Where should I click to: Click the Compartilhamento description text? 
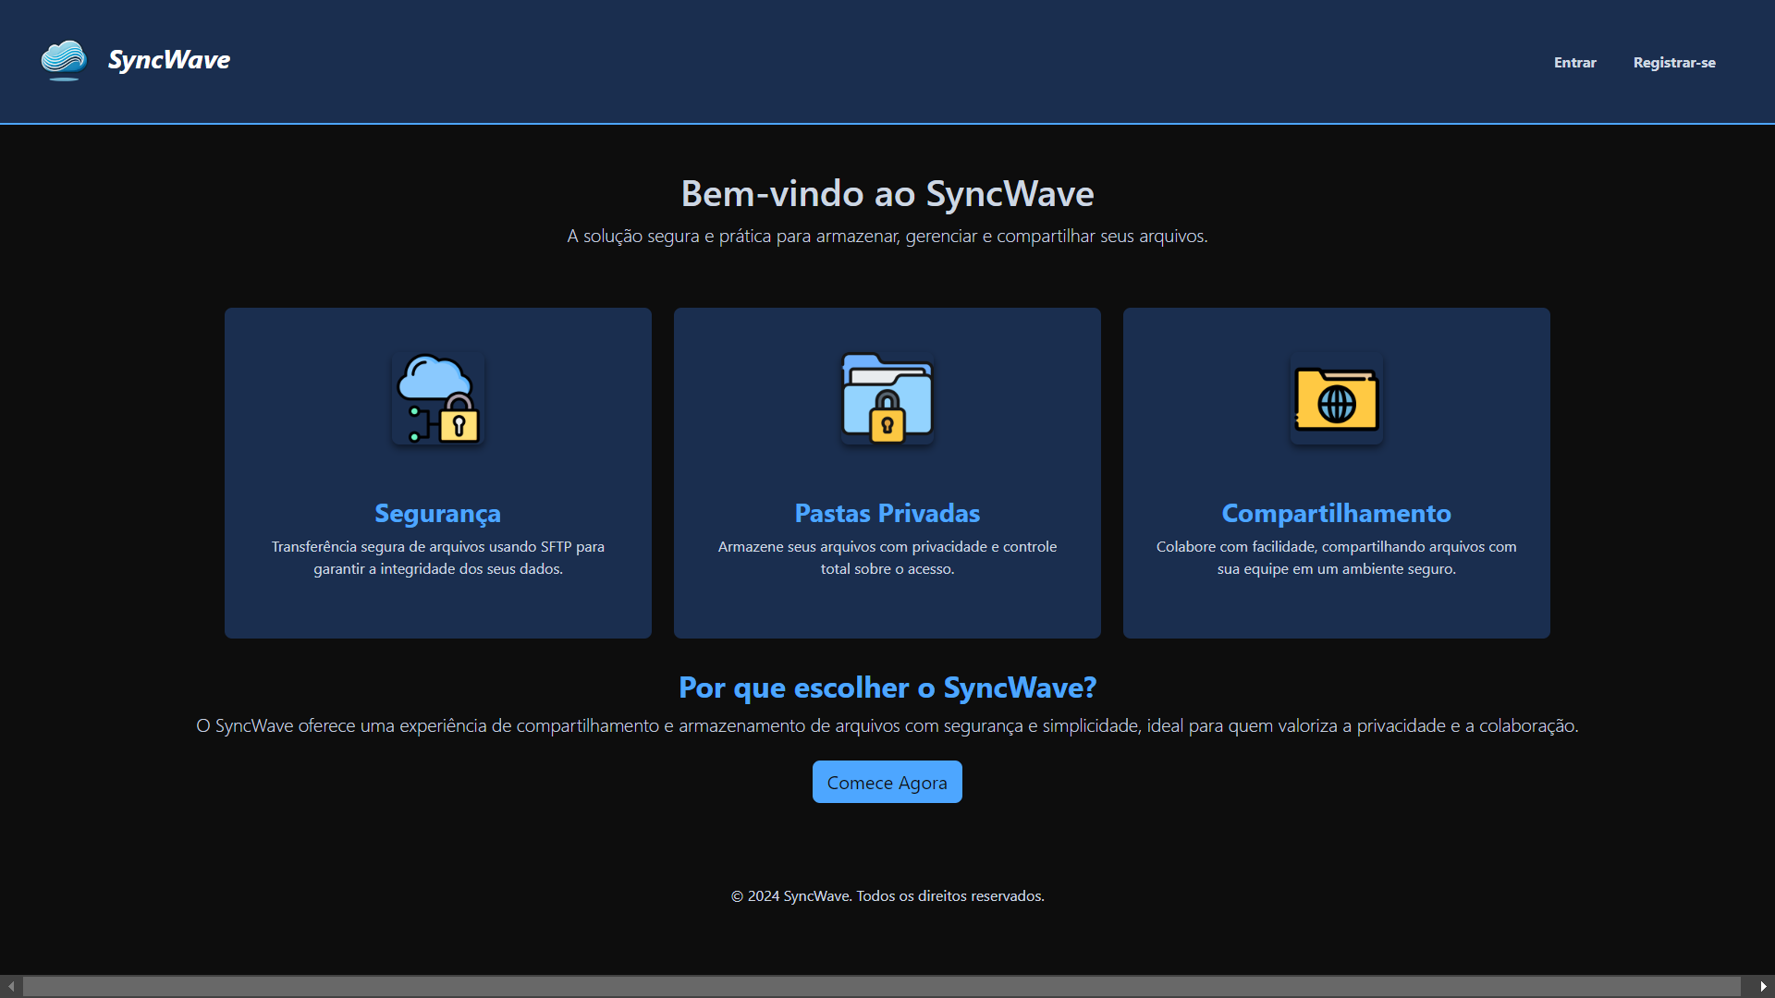[1337, 558]
